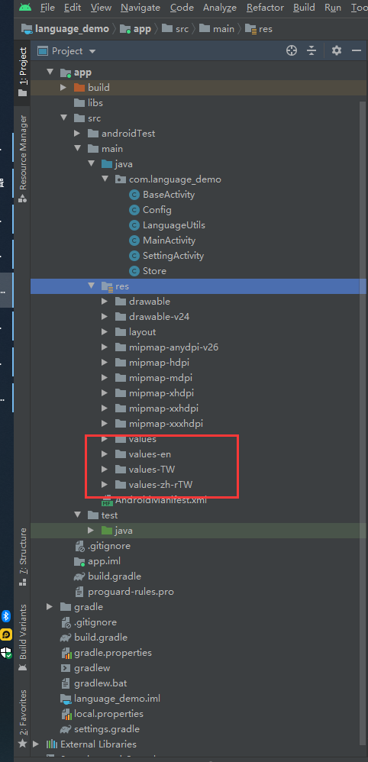The image size is (368, 762).
Task: Select the LanguageUtils class icon
Action: click(134, 225)
